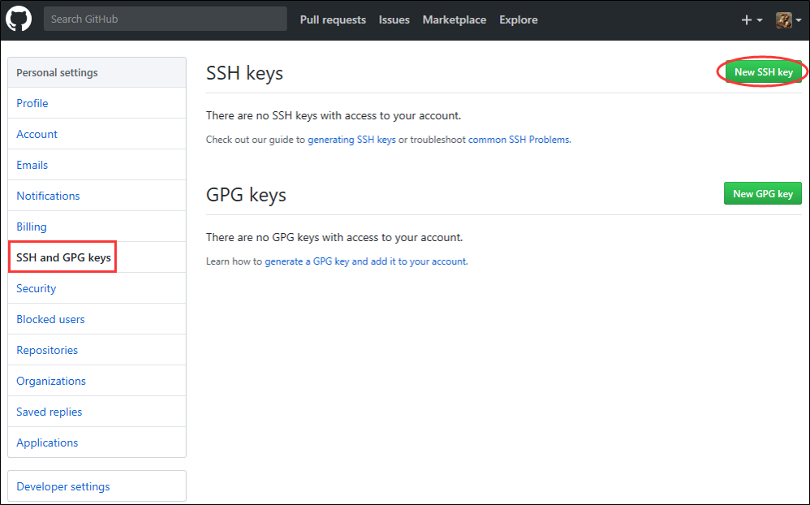Click the New SSH key button
Viewport: 810px width, 505px height.
[764, 71]
